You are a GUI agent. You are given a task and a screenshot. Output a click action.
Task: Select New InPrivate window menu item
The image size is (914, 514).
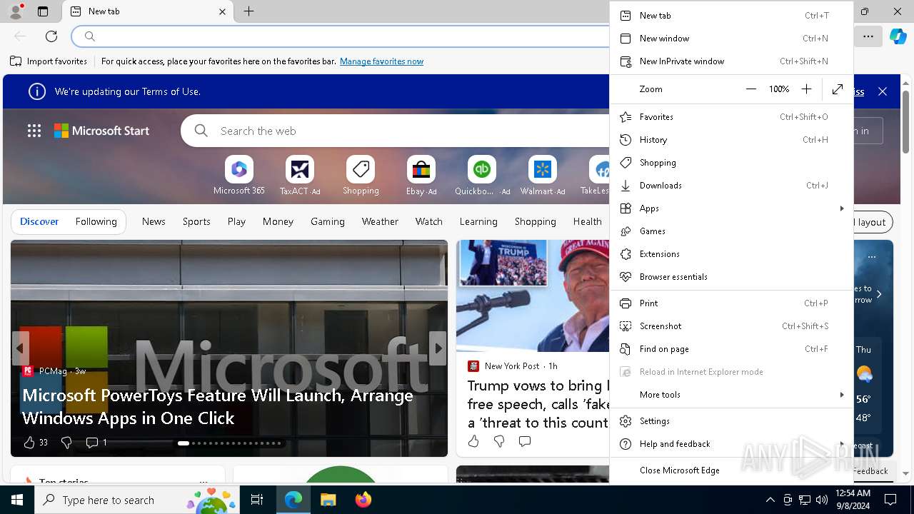tap(731, 61)
